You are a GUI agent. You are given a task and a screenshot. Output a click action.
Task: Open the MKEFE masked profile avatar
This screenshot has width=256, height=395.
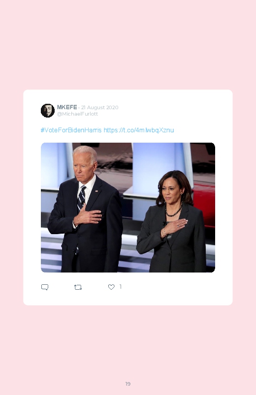[x=48, y=110]
